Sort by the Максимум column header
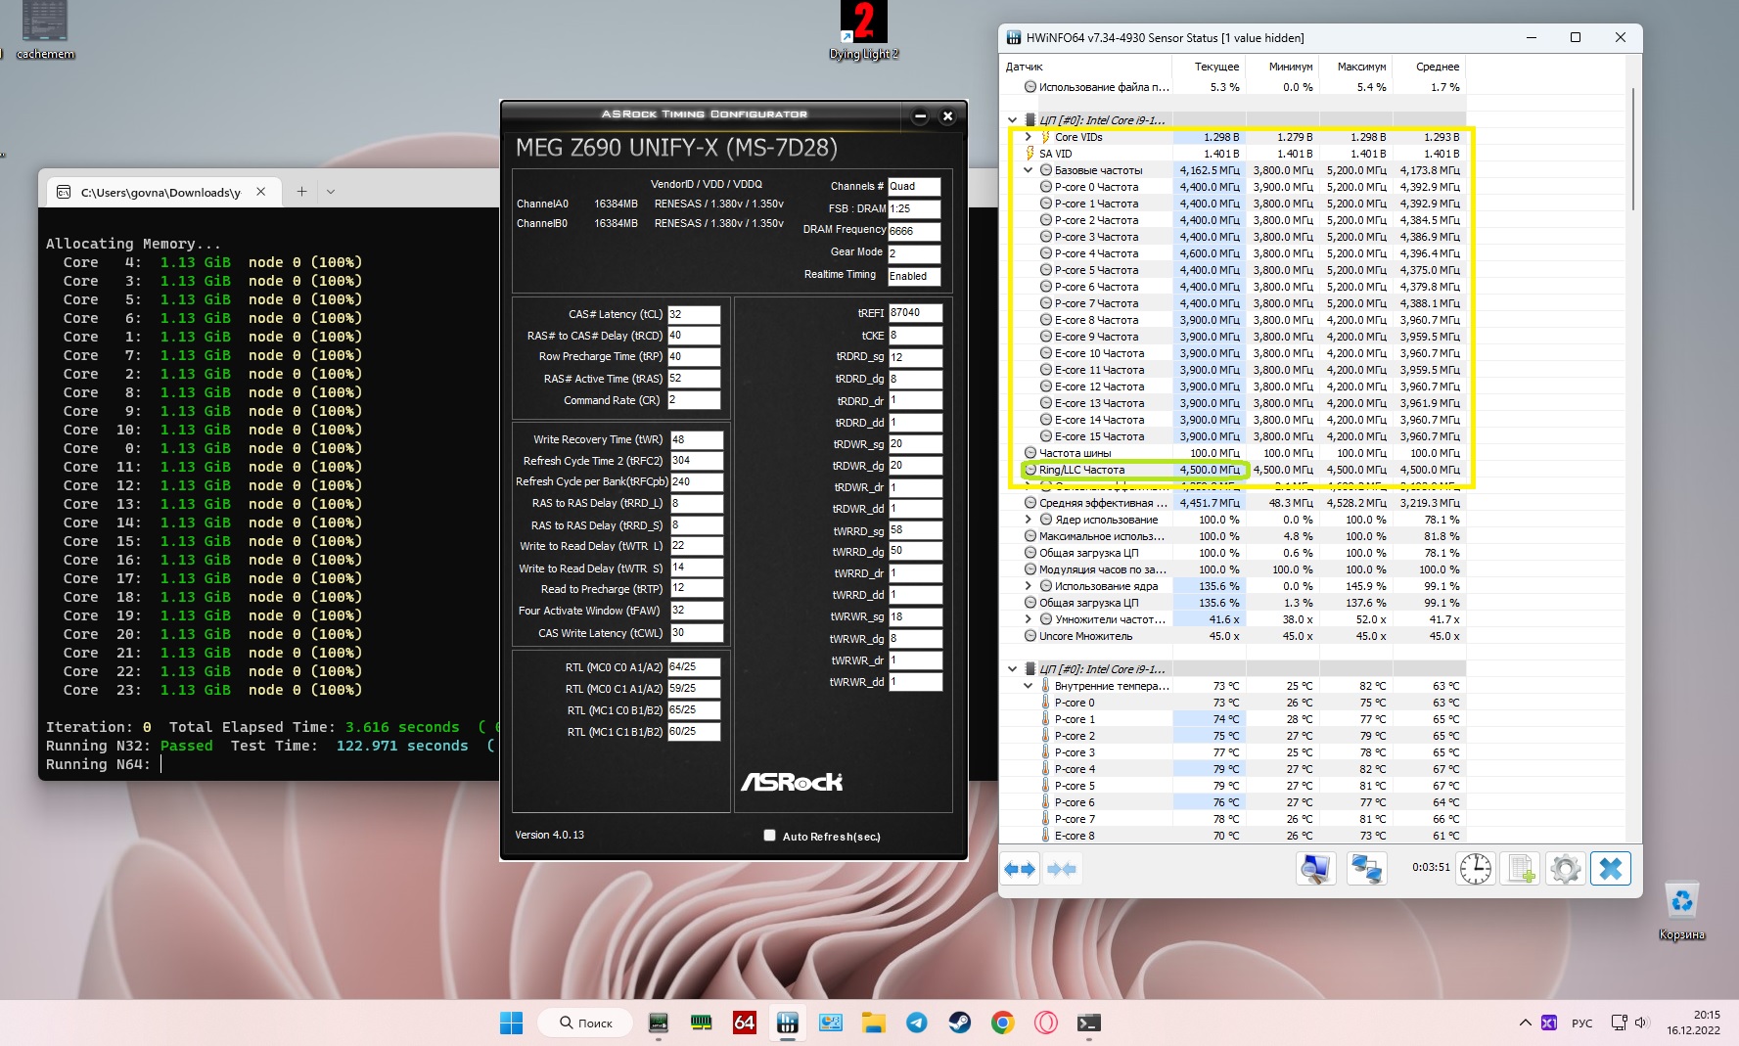Screen dimensions: 1739x1046 1354,67
